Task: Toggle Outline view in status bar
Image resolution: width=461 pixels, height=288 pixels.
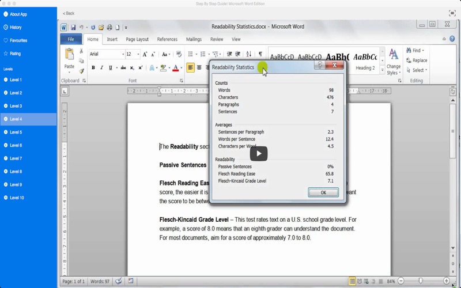Action: [373, 281]
